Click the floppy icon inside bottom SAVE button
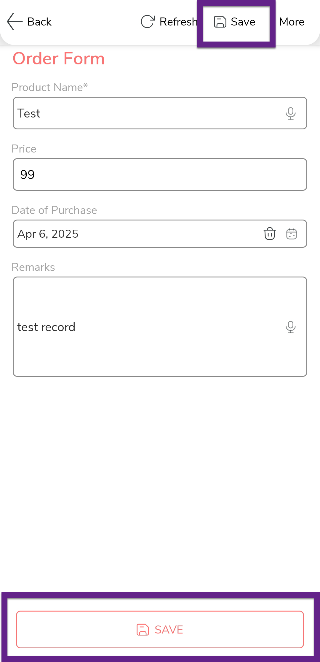Image resolution: width=320 pixels, height=662 pixels. pyautogui.click(x=143, y=629)
